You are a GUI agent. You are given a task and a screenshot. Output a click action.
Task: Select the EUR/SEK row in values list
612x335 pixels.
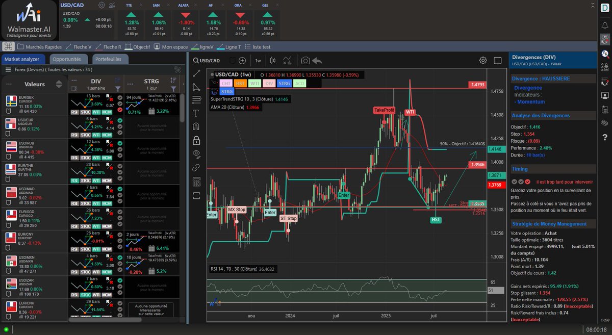pyautogui.click(x=35, y=104)
